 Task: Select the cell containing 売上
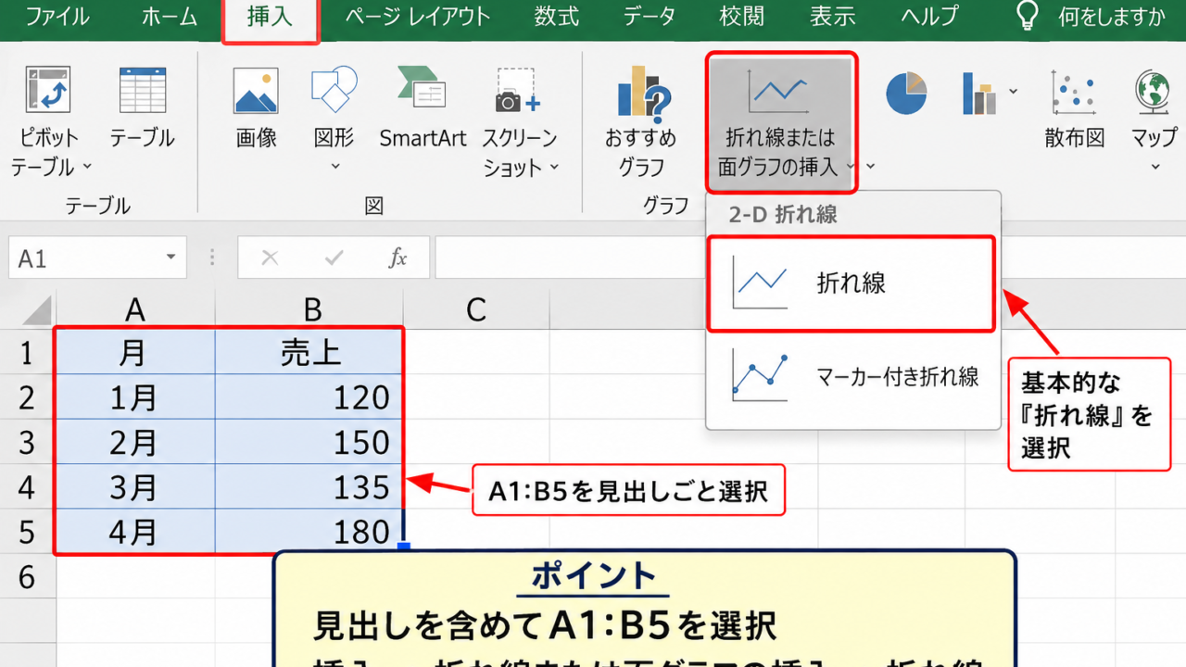(309, 352)
